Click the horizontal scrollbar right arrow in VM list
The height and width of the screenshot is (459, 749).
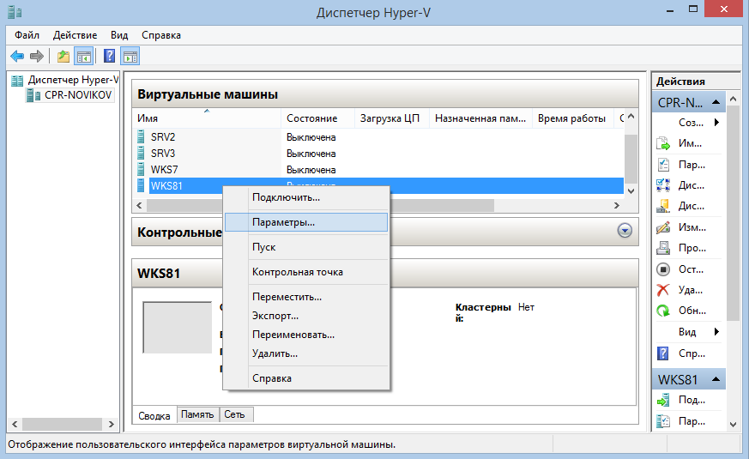(x=615, y=205)
